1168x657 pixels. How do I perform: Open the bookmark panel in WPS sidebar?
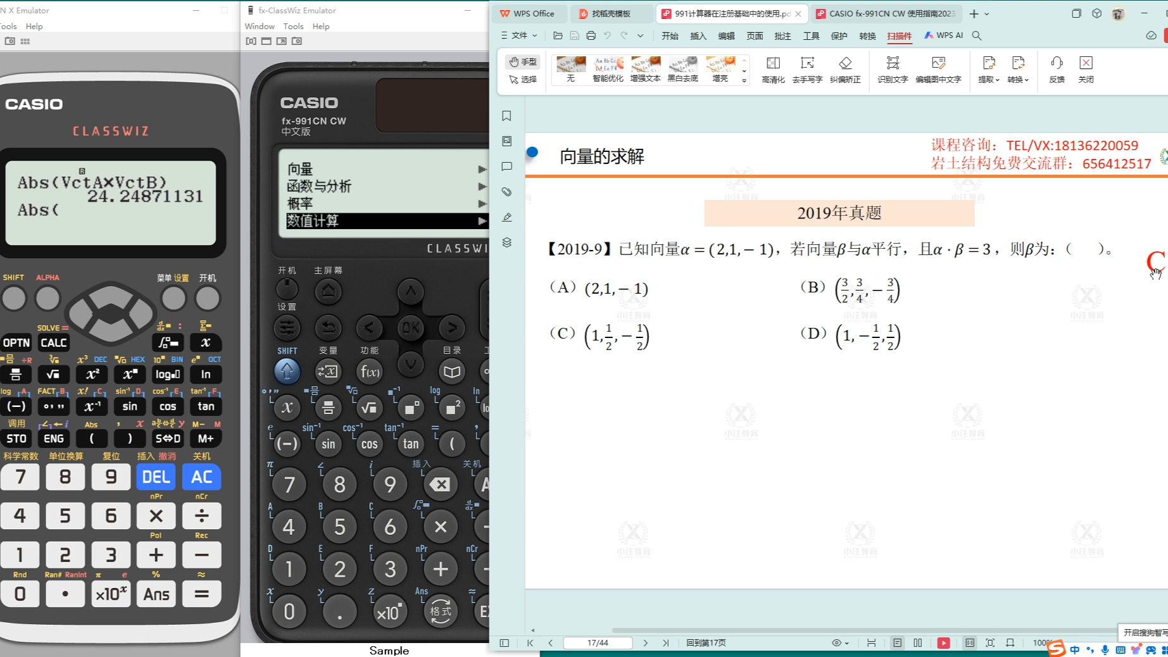pyautogui.click(x=506, y=116)
